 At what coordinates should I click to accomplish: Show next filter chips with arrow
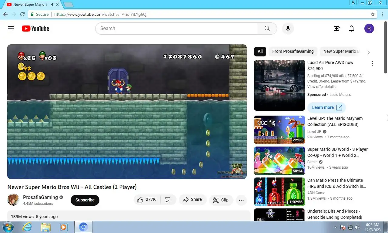coord(368,52)
